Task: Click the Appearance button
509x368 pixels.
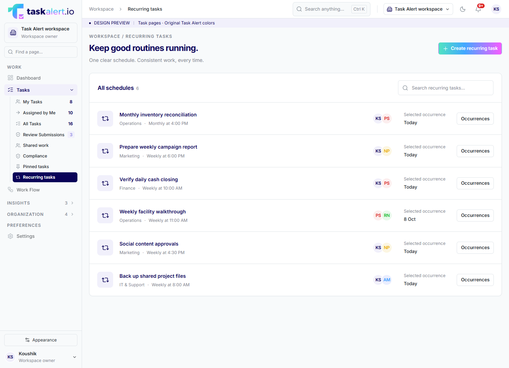Action: 41,340
